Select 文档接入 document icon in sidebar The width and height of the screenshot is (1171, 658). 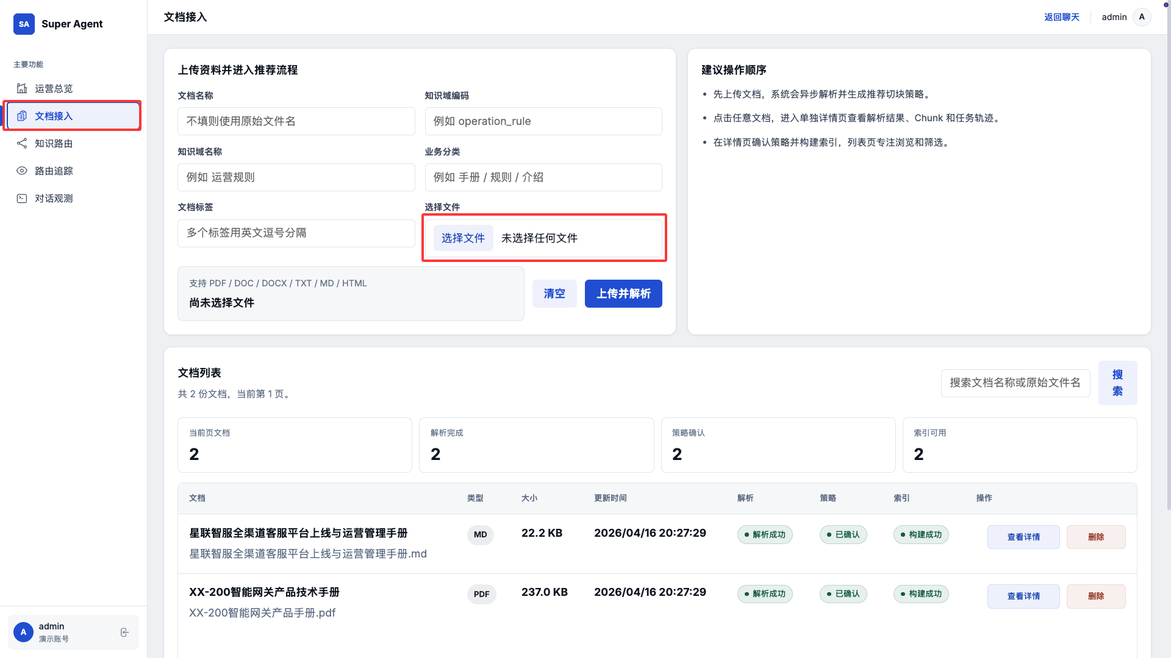22,116
